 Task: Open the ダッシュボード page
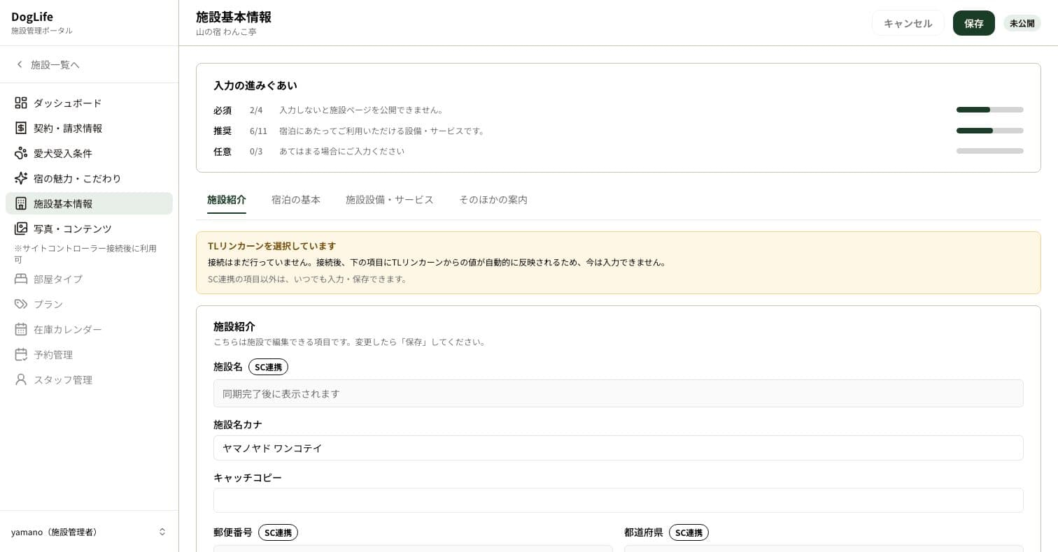pyautogui.click(x=89, y=103)
